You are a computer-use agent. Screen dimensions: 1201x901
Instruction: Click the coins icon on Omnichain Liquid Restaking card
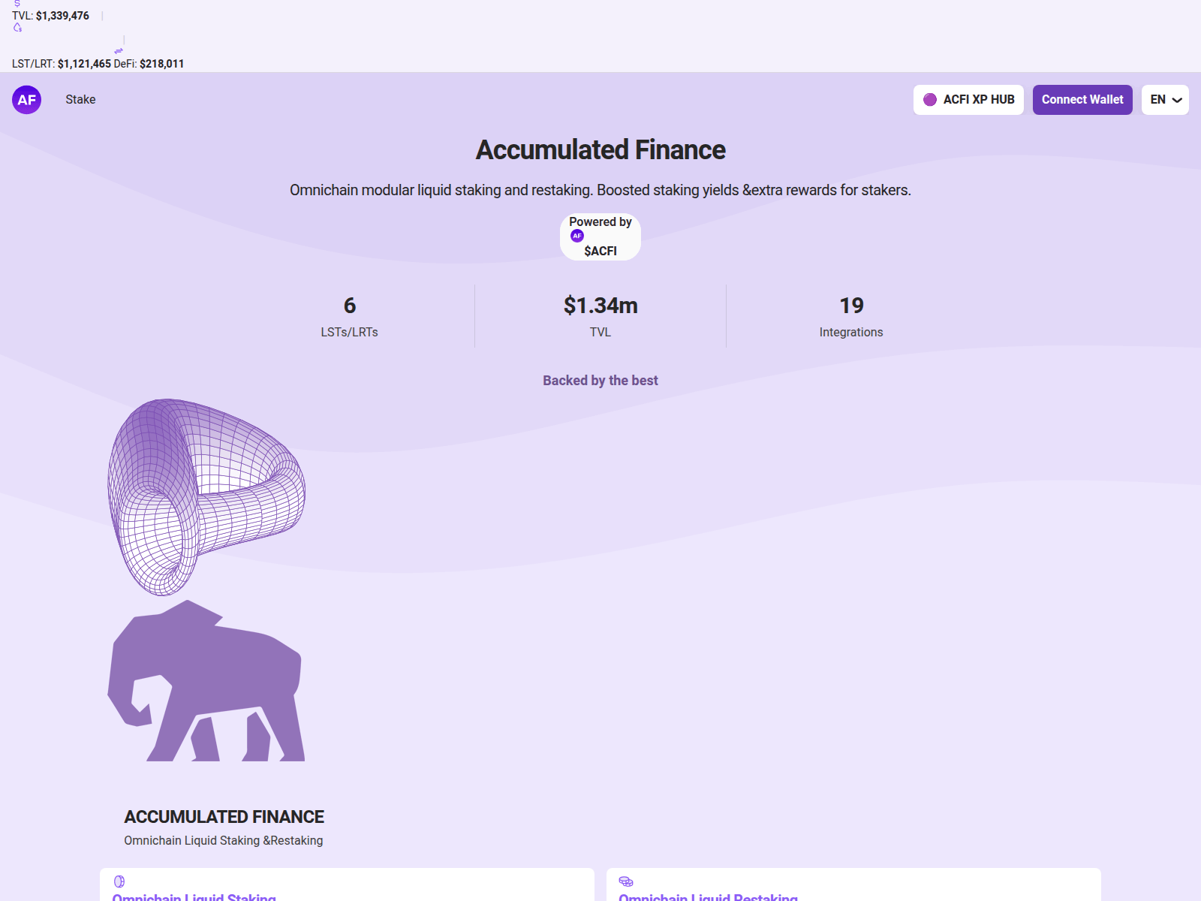(625, 881)
